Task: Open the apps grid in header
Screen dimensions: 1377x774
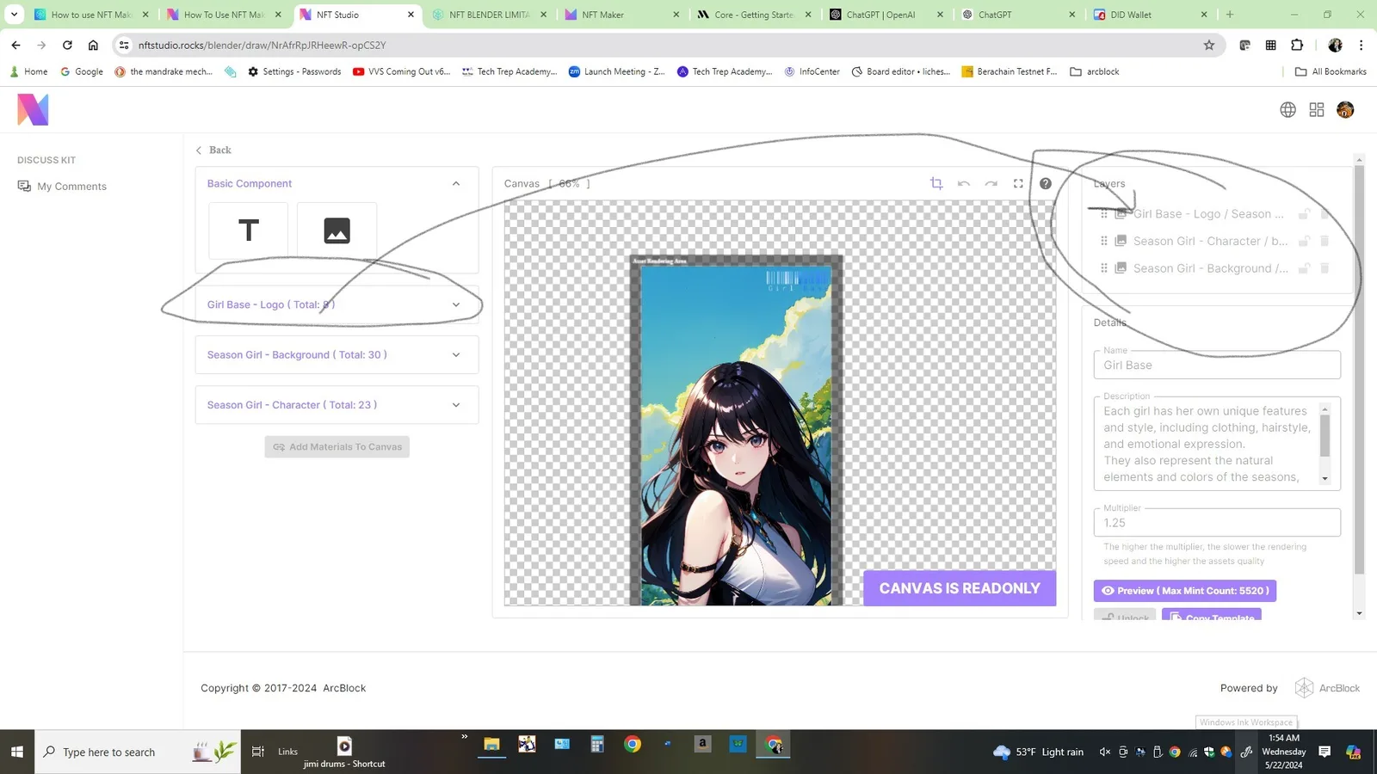Action: tap(1317, 109)
